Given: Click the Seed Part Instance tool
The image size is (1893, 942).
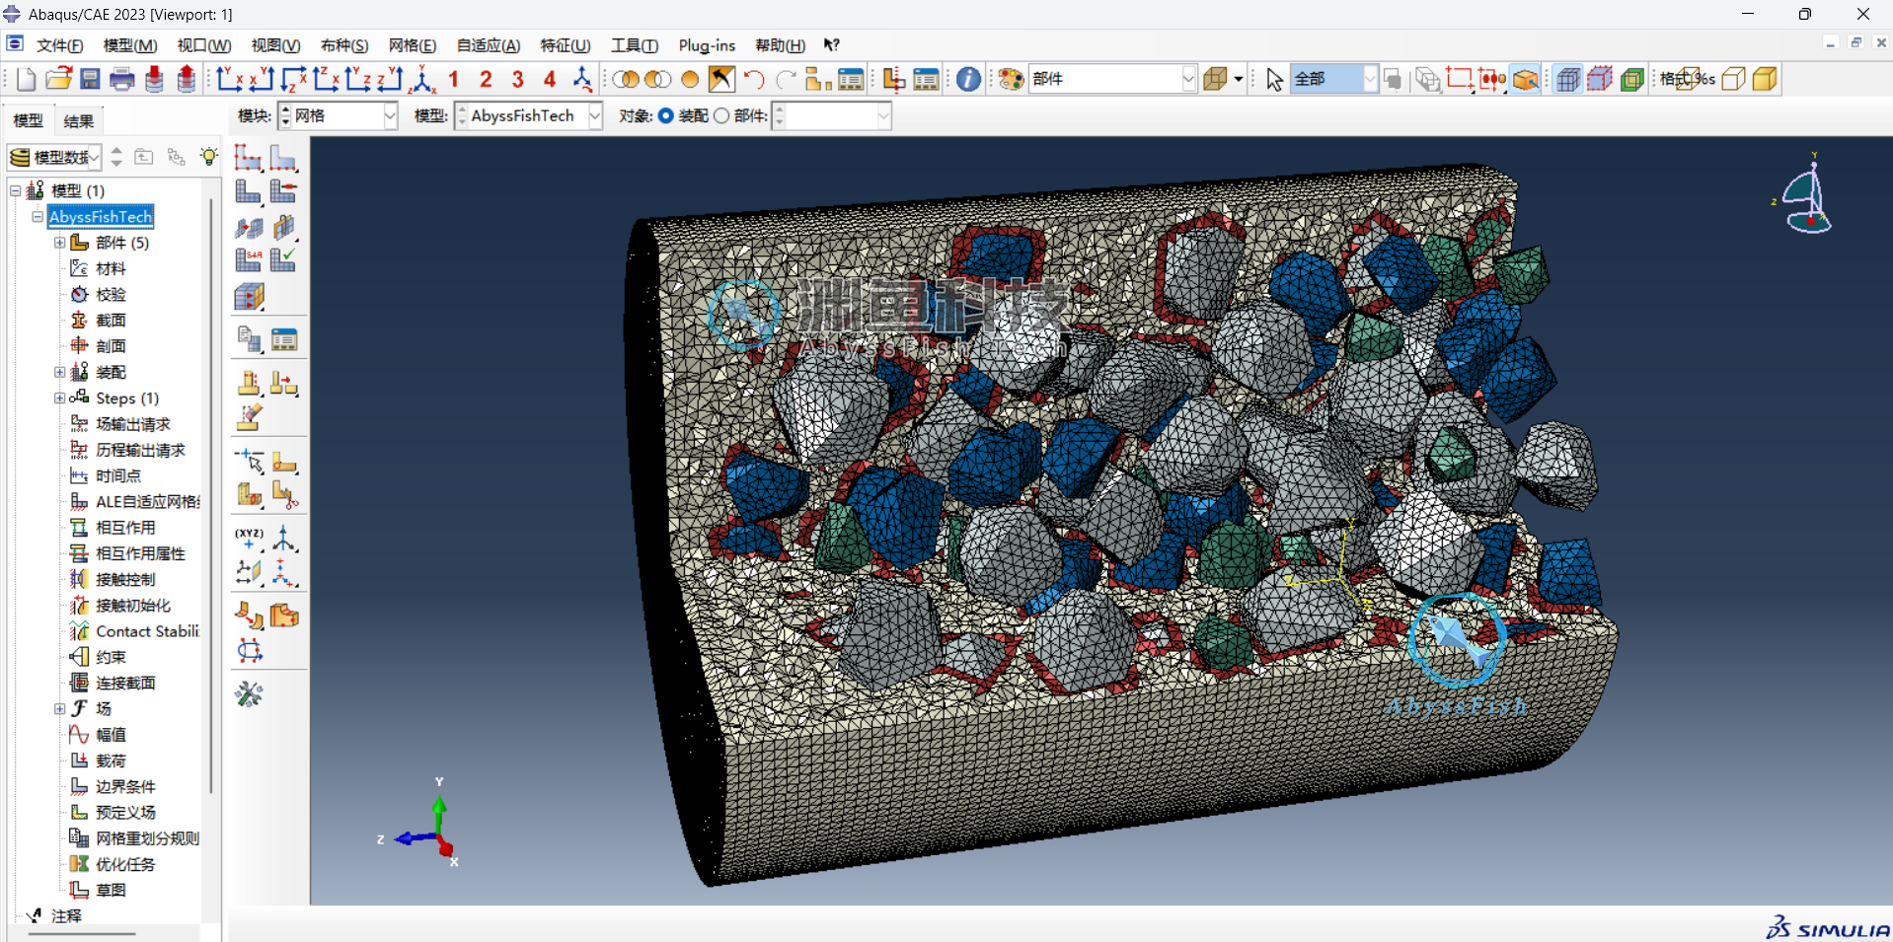Looking at the screenshot, I should point(248,158).
